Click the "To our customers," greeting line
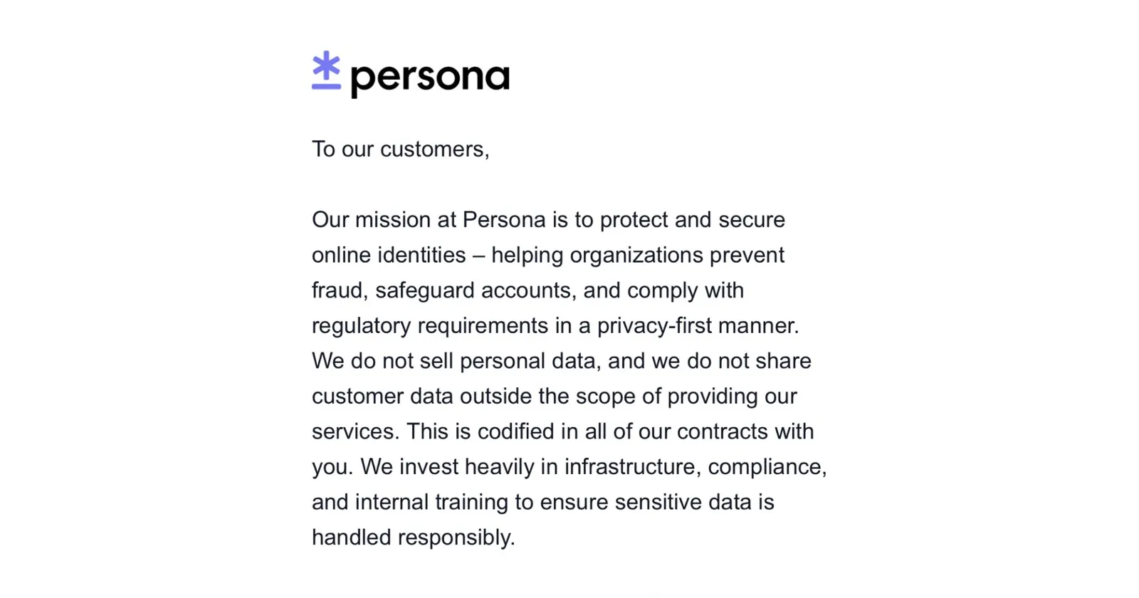 click(400, 149)
